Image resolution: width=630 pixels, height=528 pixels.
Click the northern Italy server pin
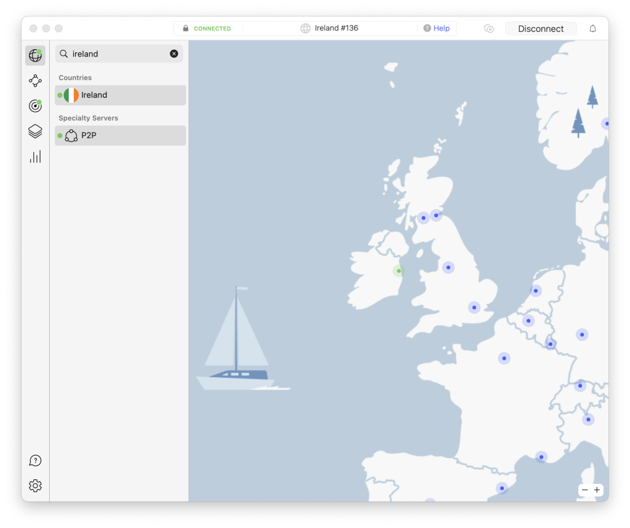click(588, 419)
